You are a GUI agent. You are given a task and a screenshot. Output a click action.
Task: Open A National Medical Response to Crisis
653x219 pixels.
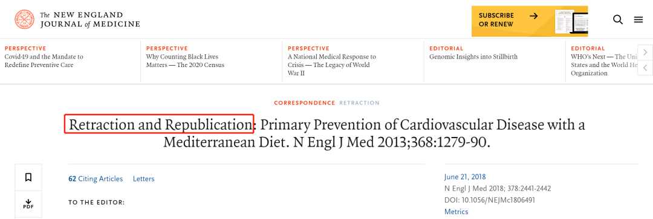click(331, 65)
